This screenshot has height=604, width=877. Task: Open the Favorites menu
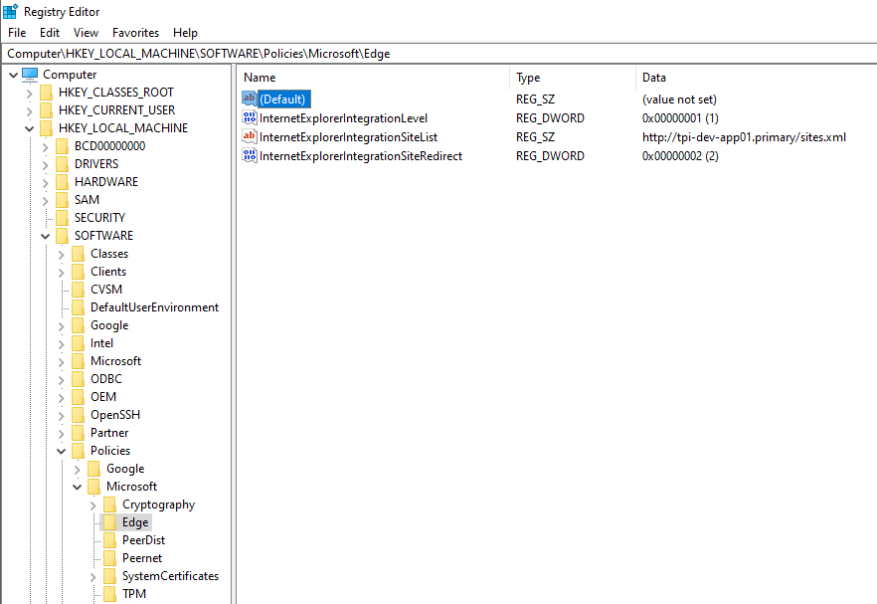(135, 33)
